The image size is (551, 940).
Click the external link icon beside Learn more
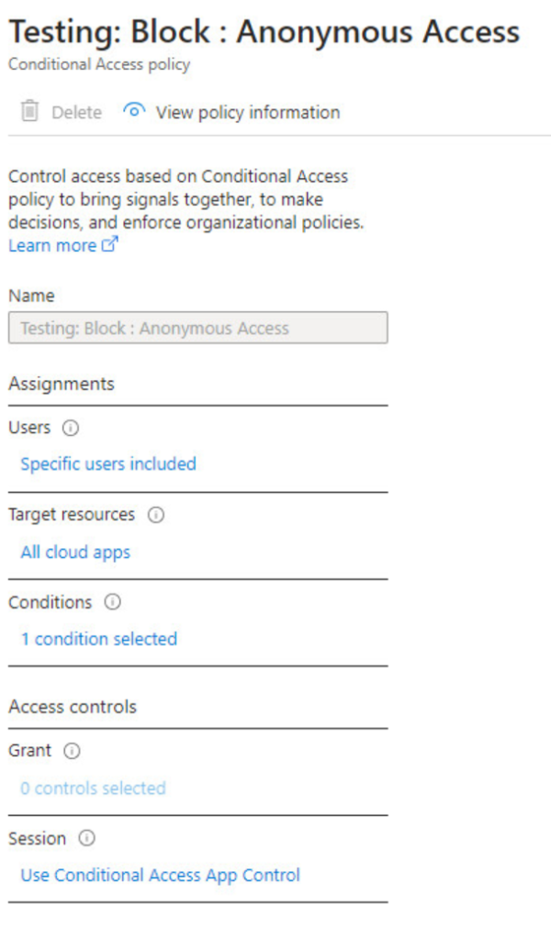tap(110, 245)
